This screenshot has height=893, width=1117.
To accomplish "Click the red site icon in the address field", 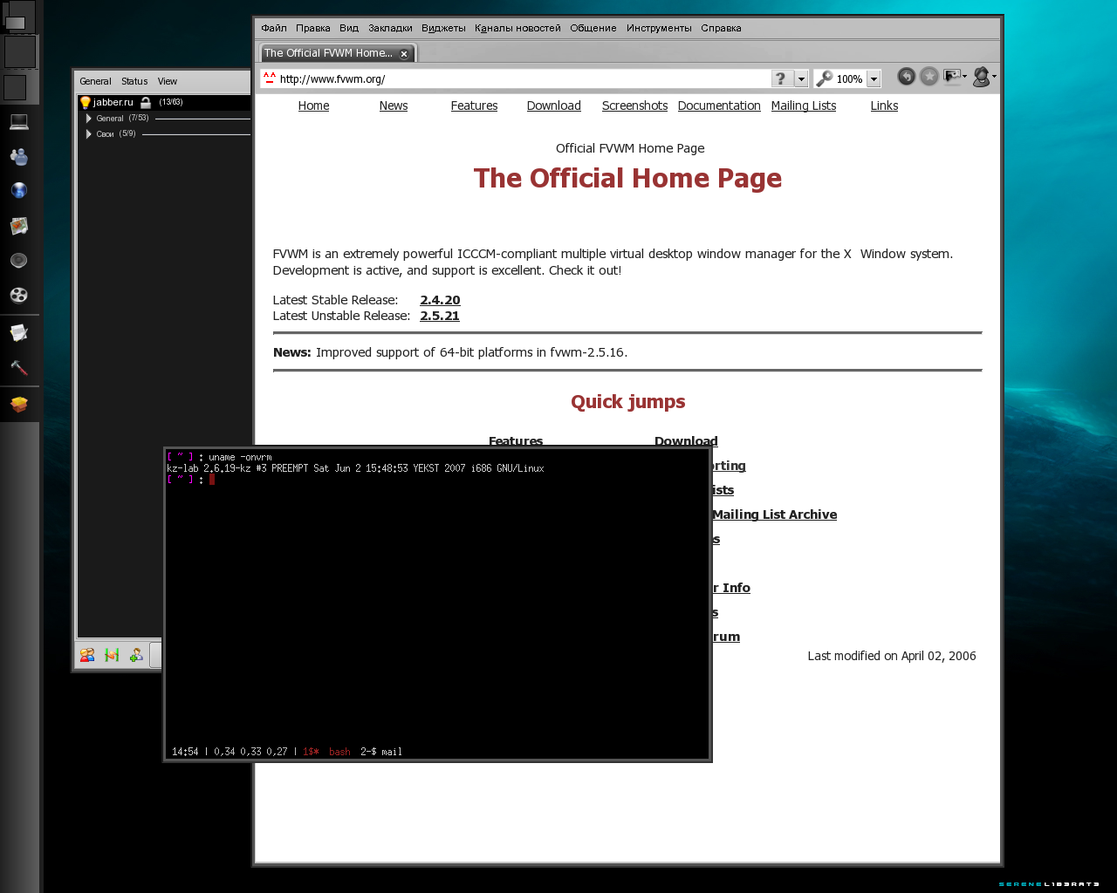I will (x=270, y=78).
